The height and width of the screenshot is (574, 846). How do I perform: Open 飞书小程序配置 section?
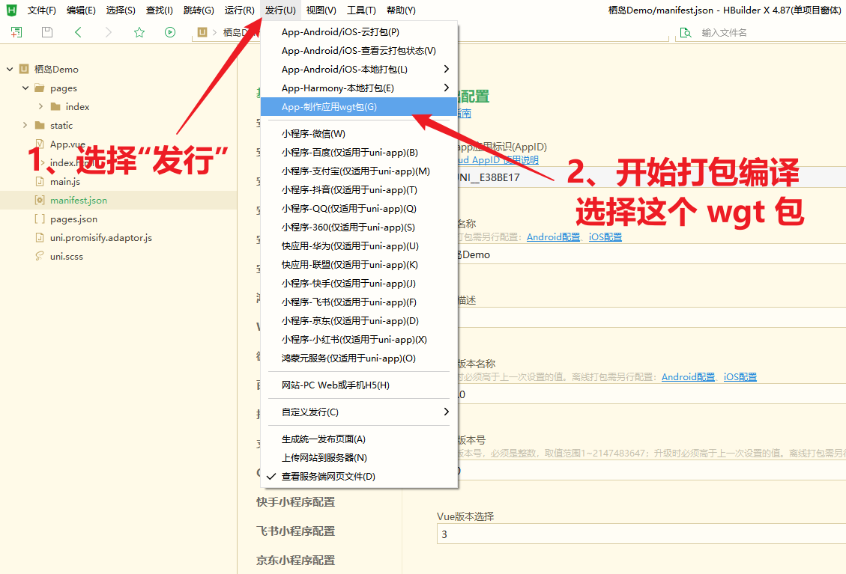pyautogui.click(x=296, y=531)
